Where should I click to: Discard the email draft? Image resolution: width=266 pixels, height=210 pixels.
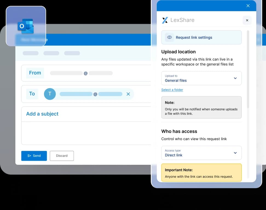tap(62, 156)
